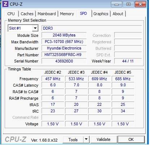The image size is (150, 147).
Task: Close the CPU-Z window
Action: (141, 4)
